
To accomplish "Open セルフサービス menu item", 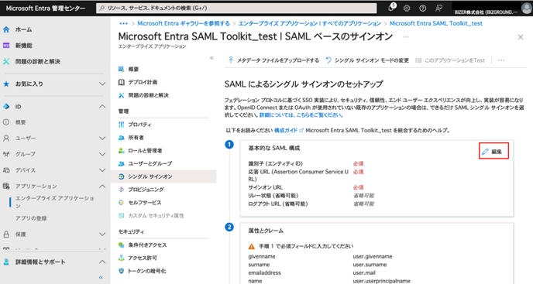I will (x=145, y=203).
